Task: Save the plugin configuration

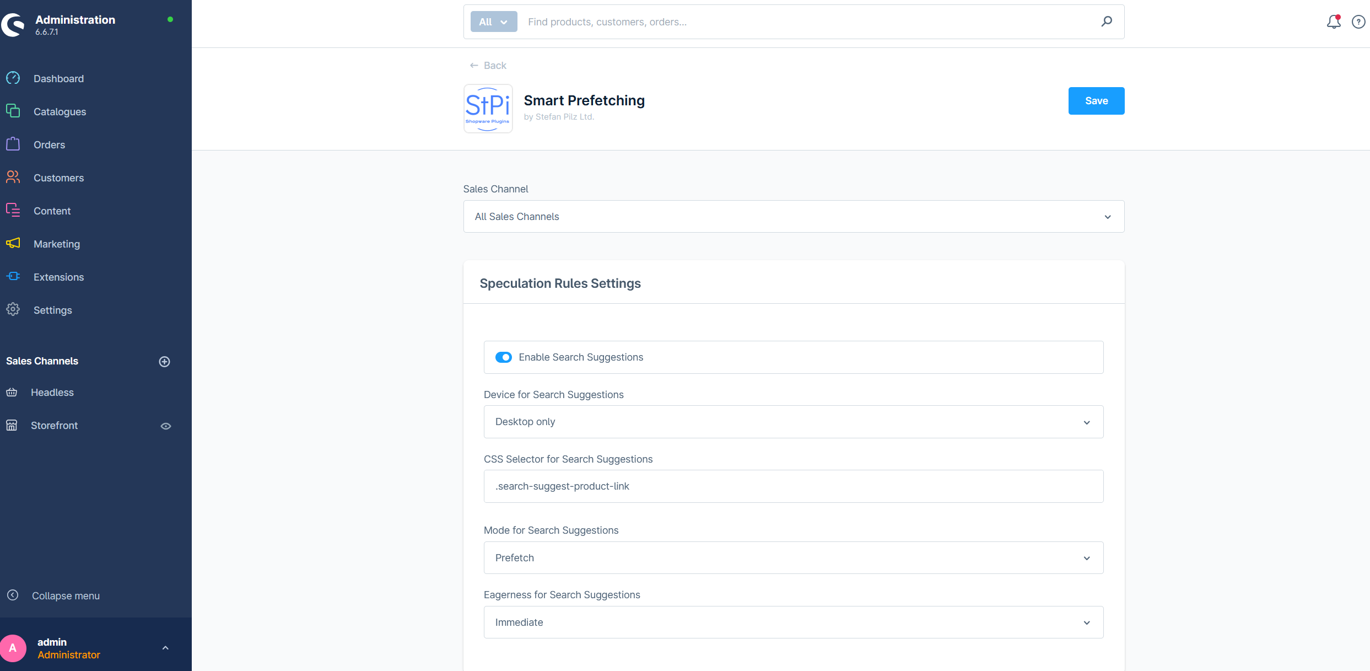Action: (x=1096, y=101)
